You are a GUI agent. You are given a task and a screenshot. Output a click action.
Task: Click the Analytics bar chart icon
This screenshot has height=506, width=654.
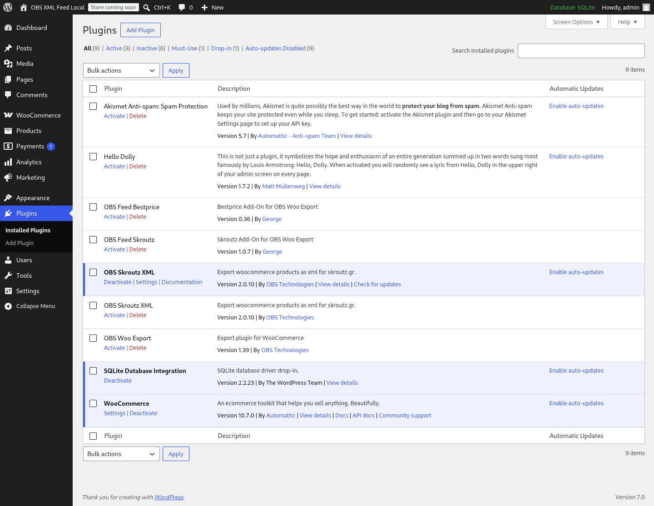(8, 162)
